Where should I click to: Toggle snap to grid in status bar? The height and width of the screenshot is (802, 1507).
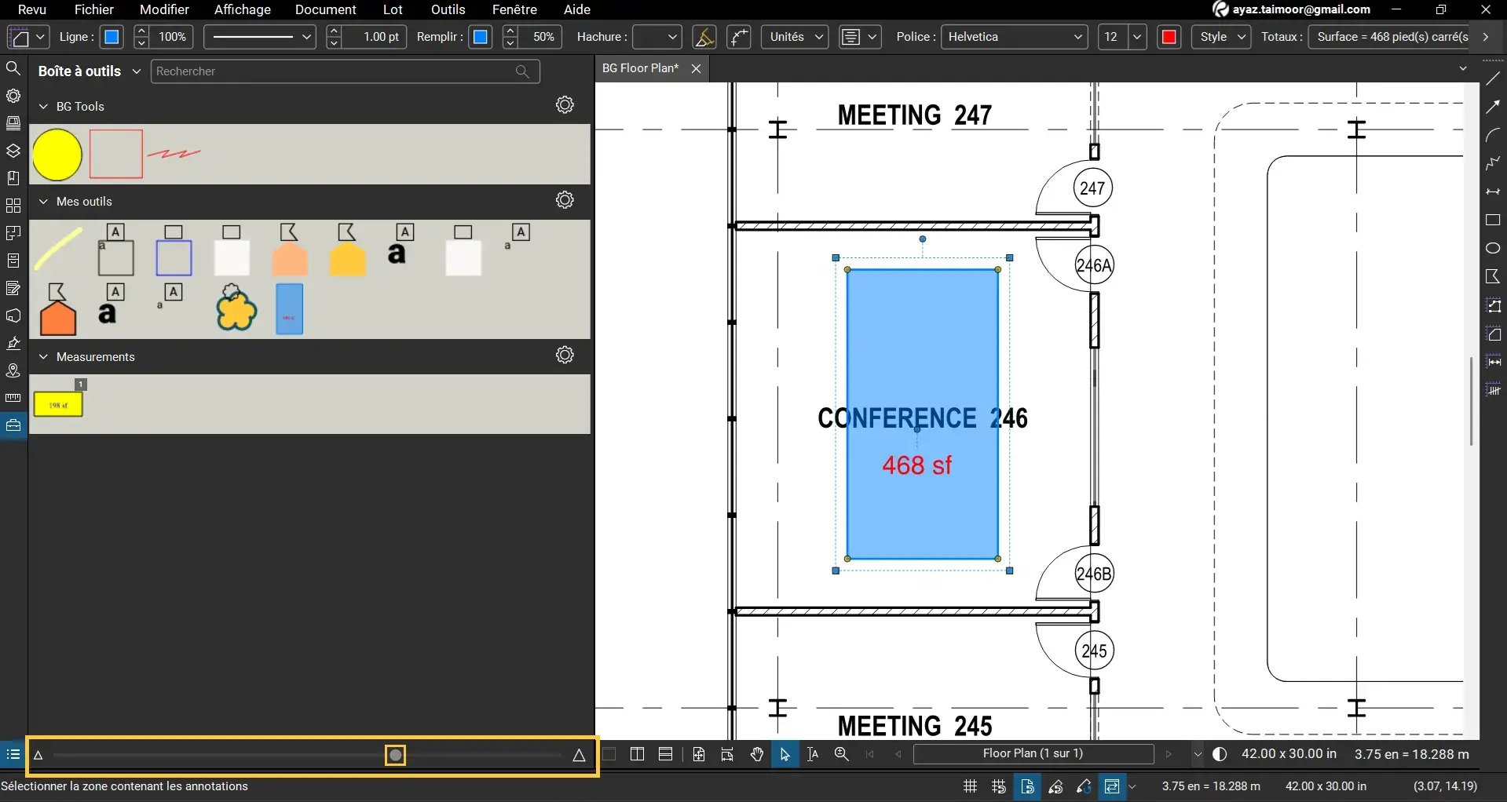(998, 786)
